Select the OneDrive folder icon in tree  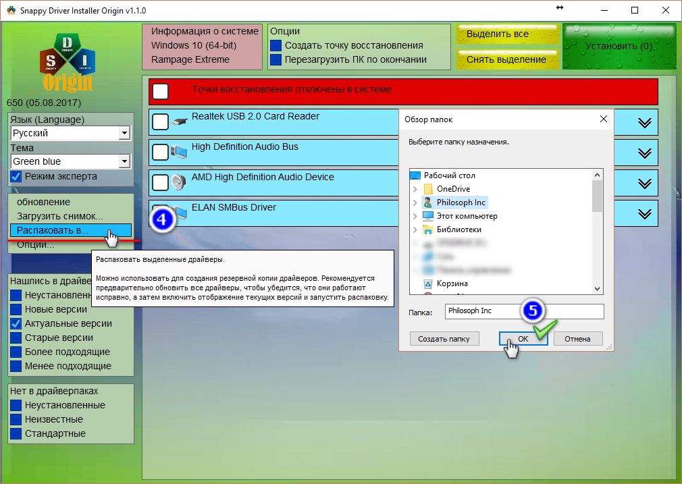pos(427,189)
